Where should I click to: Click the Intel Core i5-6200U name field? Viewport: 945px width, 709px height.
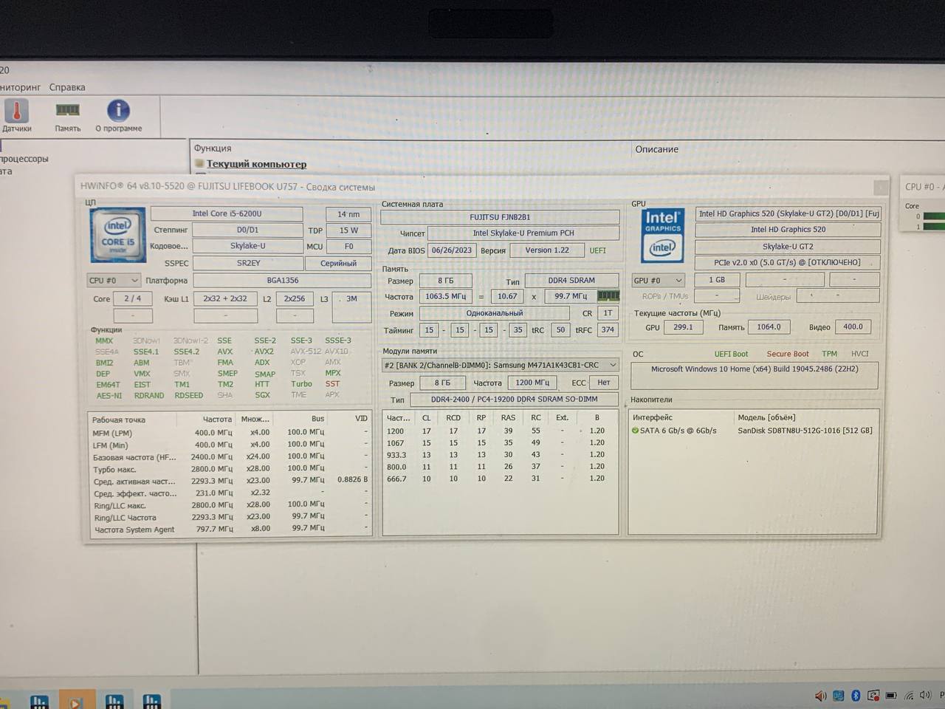[x=227, y=213]
